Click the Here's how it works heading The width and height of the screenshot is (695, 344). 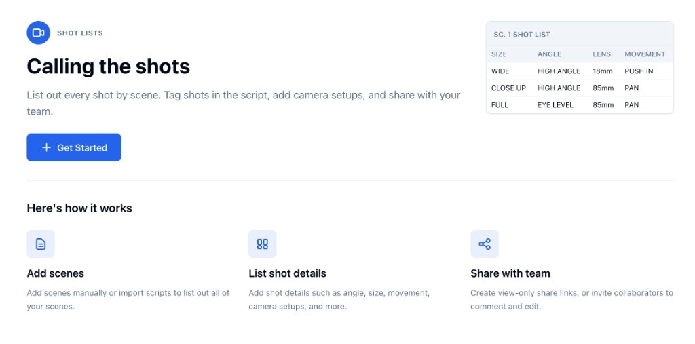point(79,208)
